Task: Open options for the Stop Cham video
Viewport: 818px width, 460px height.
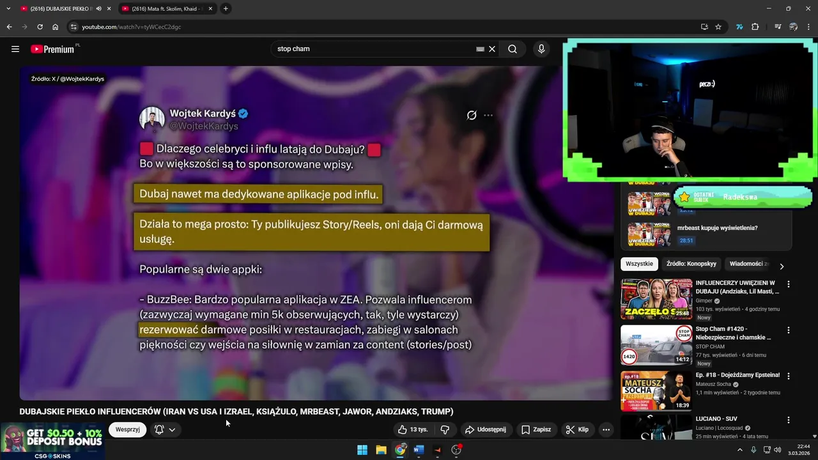Action: (789, 330)
